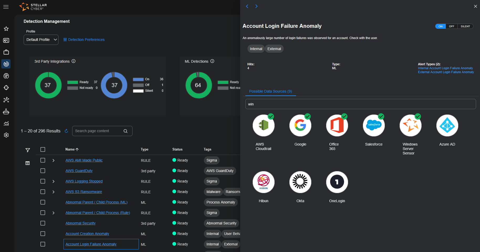Expand the AWS AMI Made Public row
480x252 pixels.
coord(54,160)
